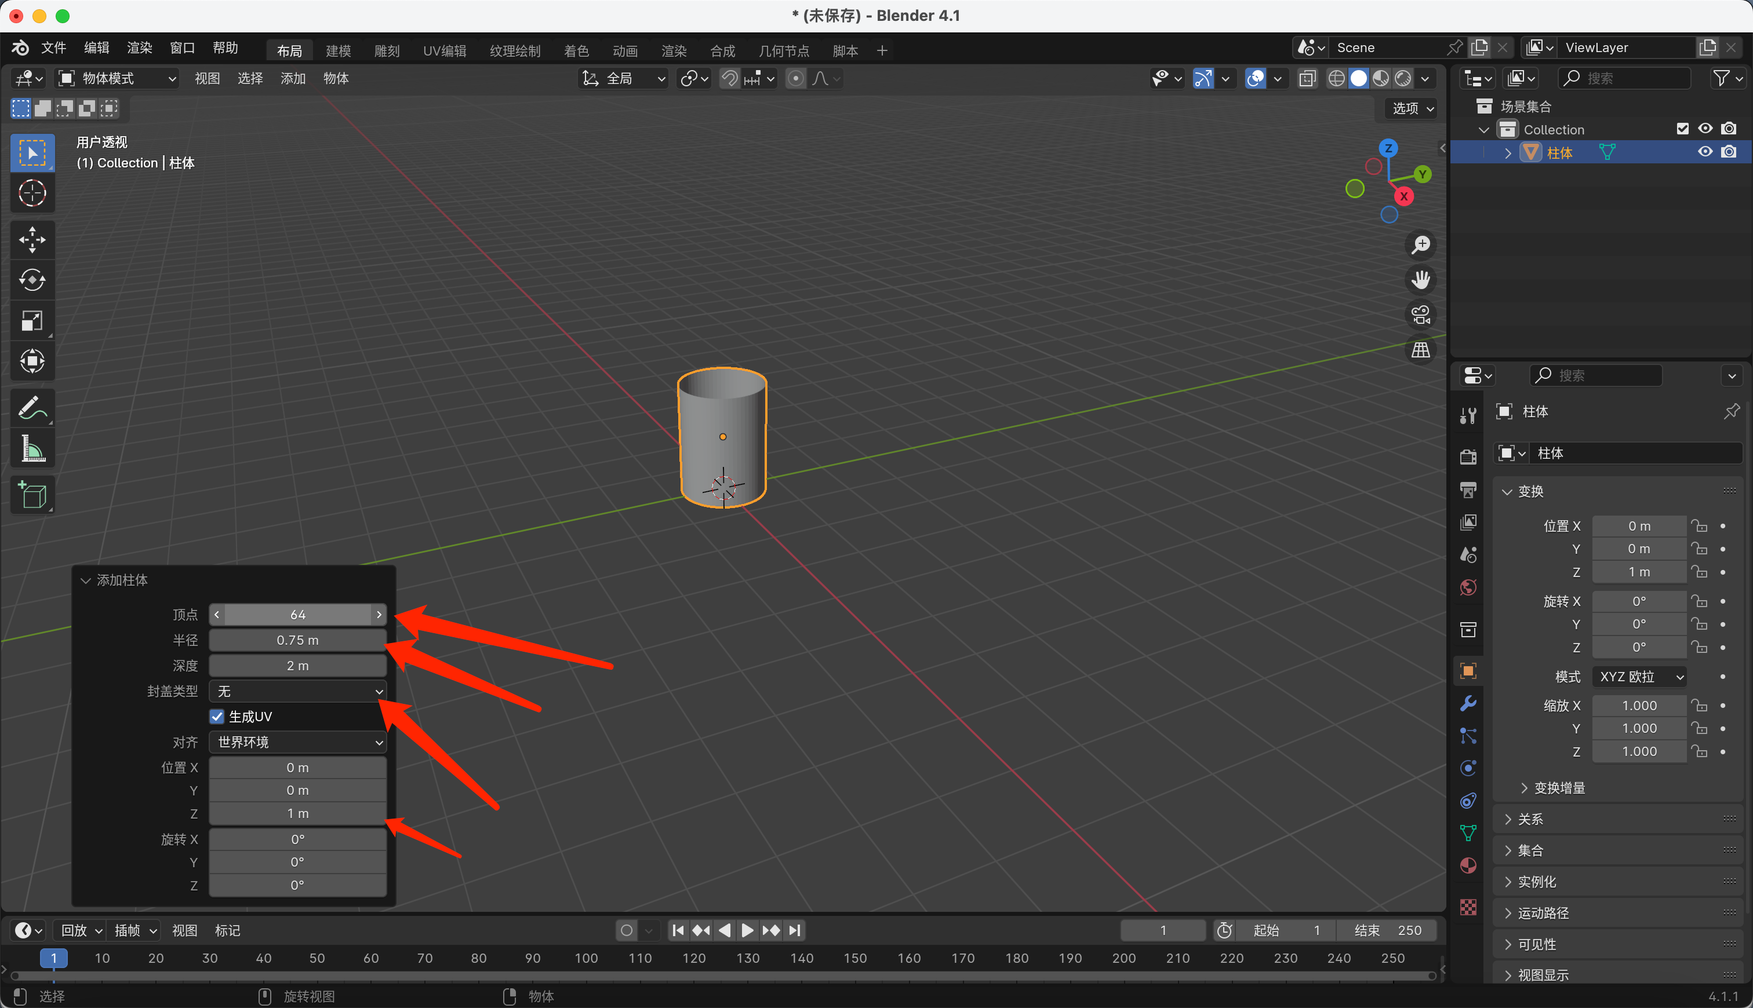Select the Scale tool in toolbar
Screen dimensions: 1753x1008
click(x=32, y=320)
